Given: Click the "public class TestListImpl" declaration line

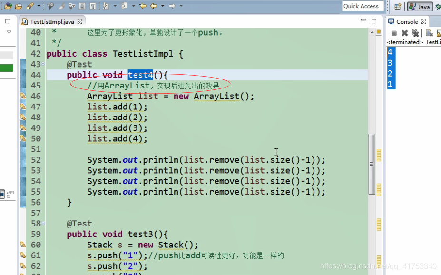Looking at the screenshot, I should tap(115, 54).
